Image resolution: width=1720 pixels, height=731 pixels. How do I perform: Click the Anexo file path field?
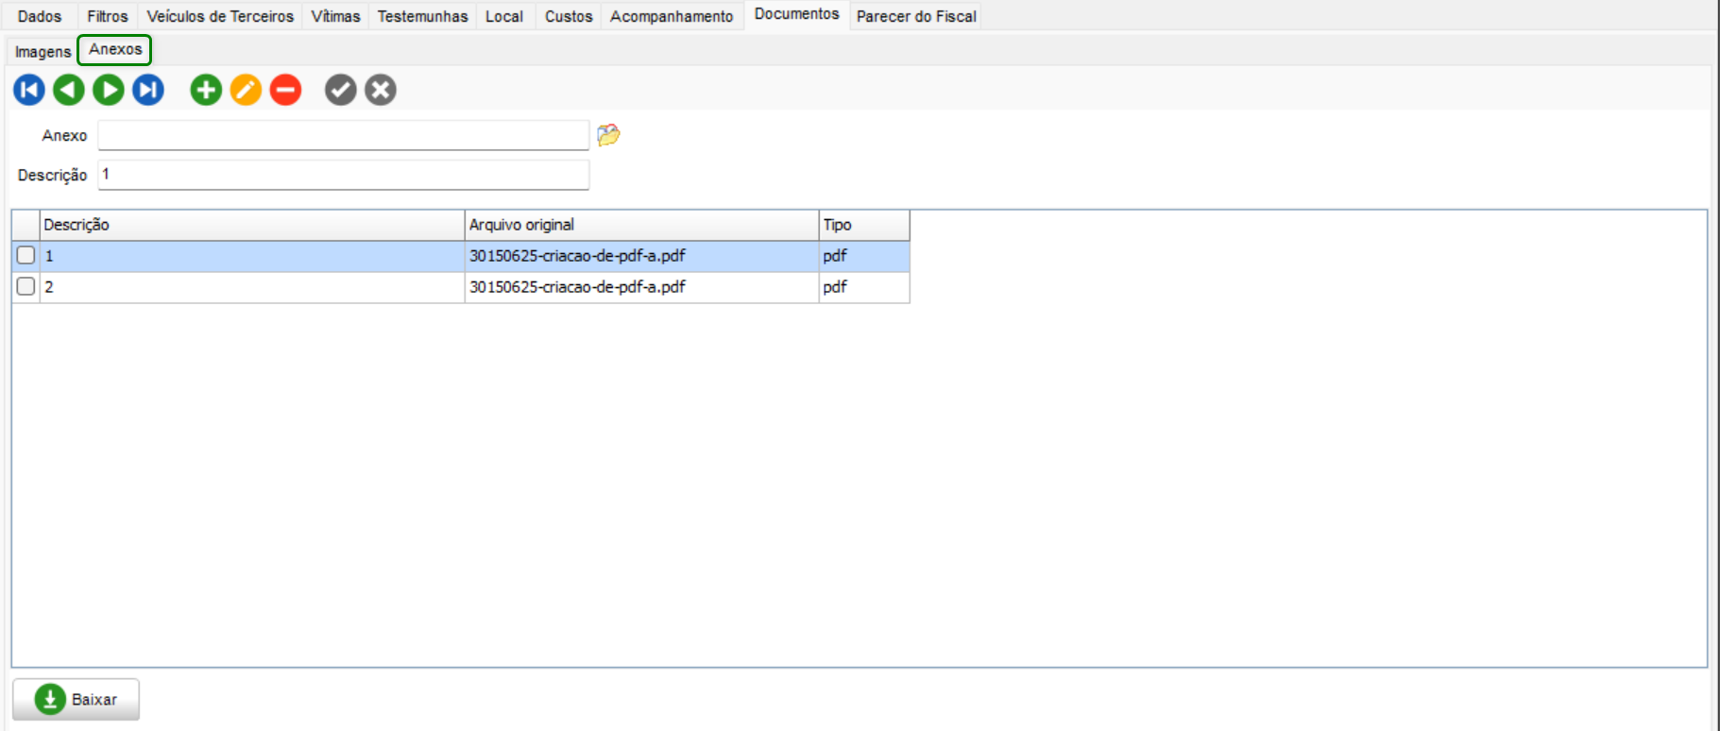click(x=343, y=135)
